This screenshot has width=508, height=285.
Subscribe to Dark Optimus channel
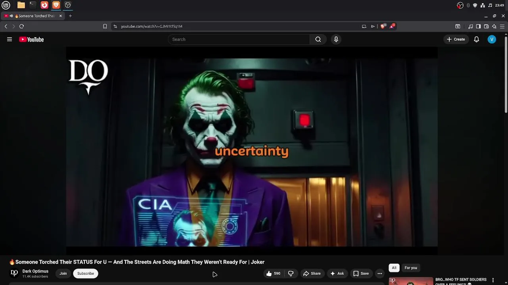click(86, 274)
